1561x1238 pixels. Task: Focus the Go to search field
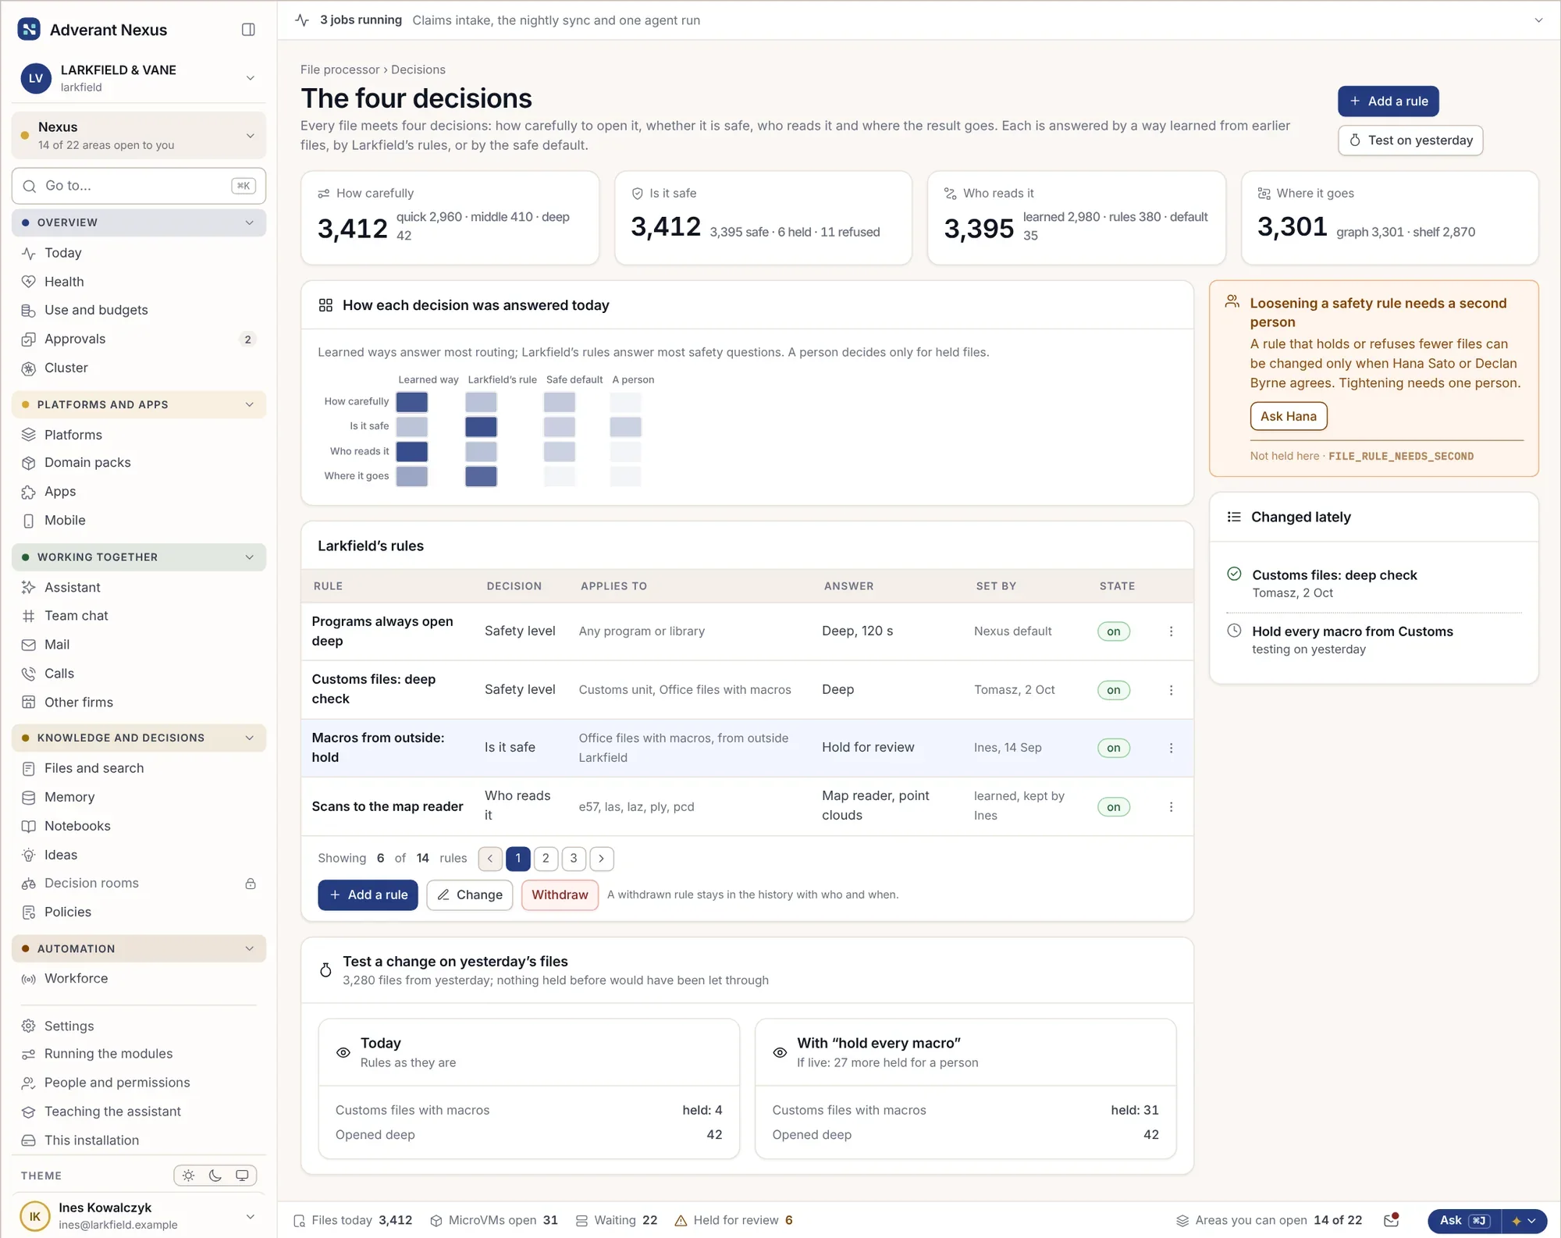(x=139, y=186)
